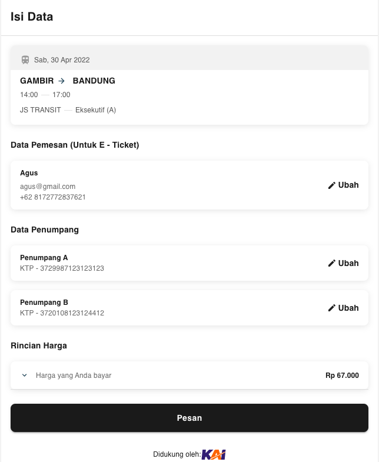Click the KAI logo at the bottom
379x462 pixels.
[214, 454]
